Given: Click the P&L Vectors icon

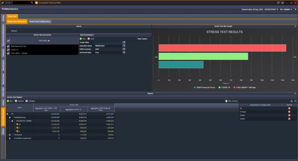Looking at the screenshot, I should [x=226, y=101].
